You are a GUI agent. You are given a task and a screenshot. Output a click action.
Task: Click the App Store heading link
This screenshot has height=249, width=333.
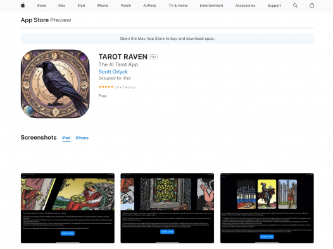(35, 20)
